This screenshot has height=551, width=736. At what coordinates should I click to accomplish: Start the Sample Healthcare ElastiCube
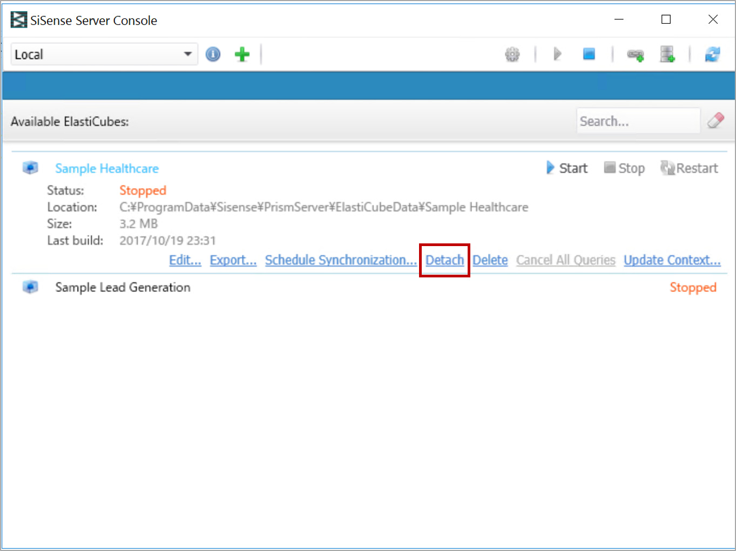[566, 168]
